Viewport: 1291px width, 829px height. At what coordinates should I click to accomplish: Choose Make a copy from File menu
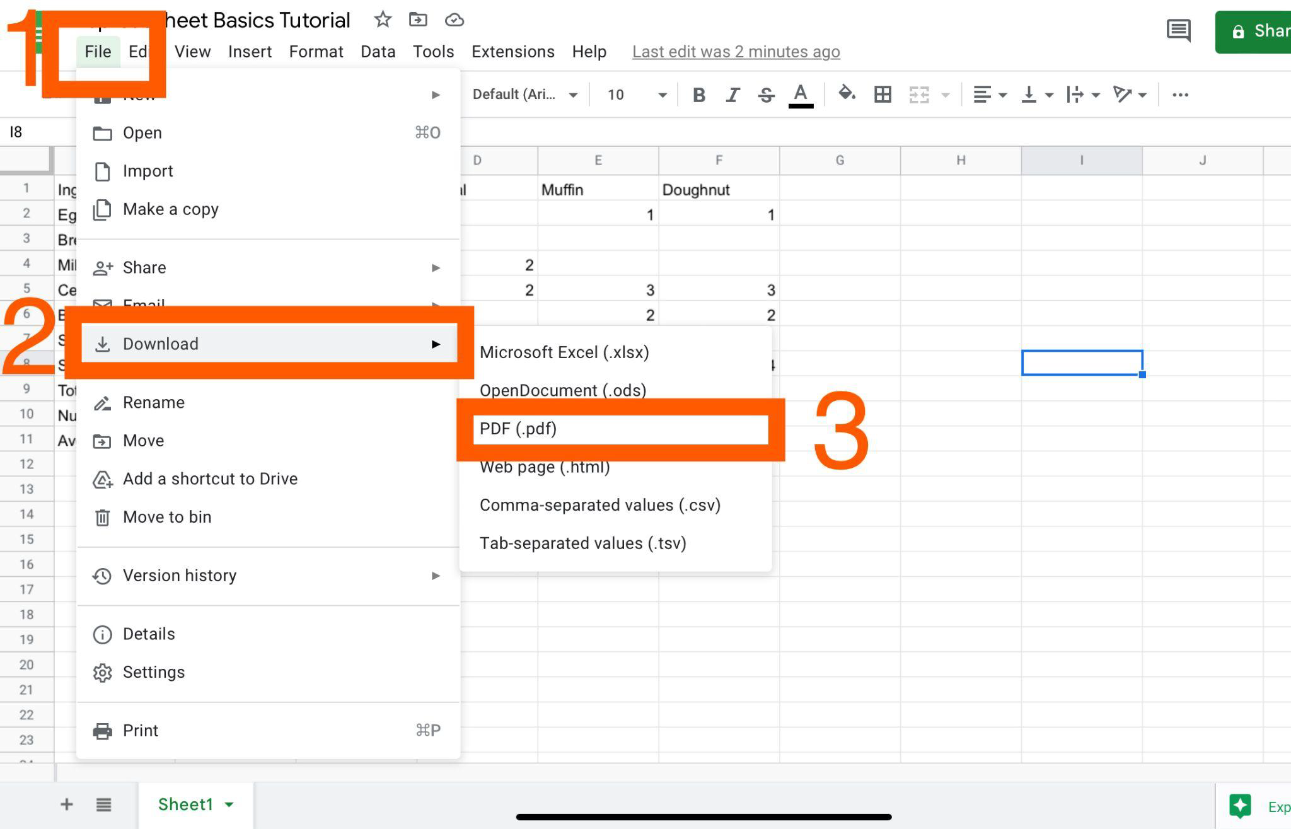click(170, 209)
